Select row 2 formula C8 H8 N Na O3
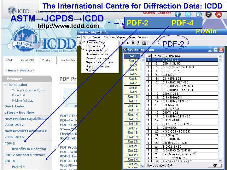 (x=182, y=64)
